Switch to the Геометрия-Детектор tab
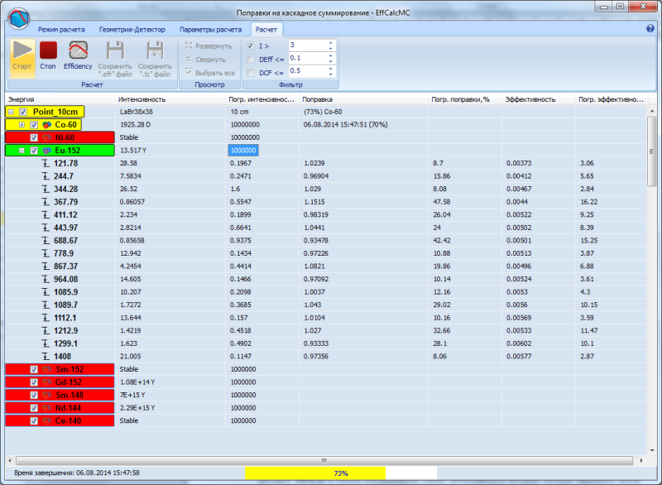The height and width of the screenshot is (485, 662). pos(132,29)
